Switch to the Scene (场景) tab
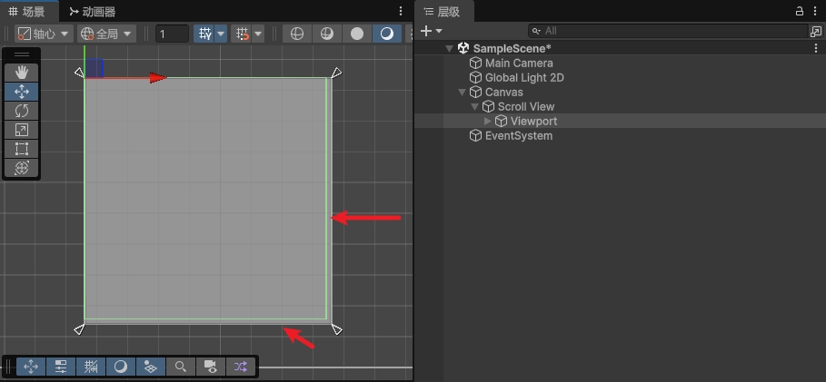 [x=29, y=12]
